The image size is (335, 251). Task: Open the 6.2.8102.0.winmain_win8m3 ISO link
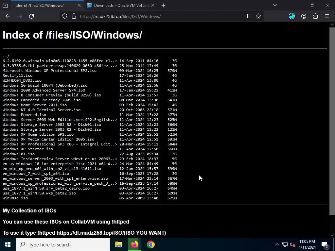pos(60,61)
